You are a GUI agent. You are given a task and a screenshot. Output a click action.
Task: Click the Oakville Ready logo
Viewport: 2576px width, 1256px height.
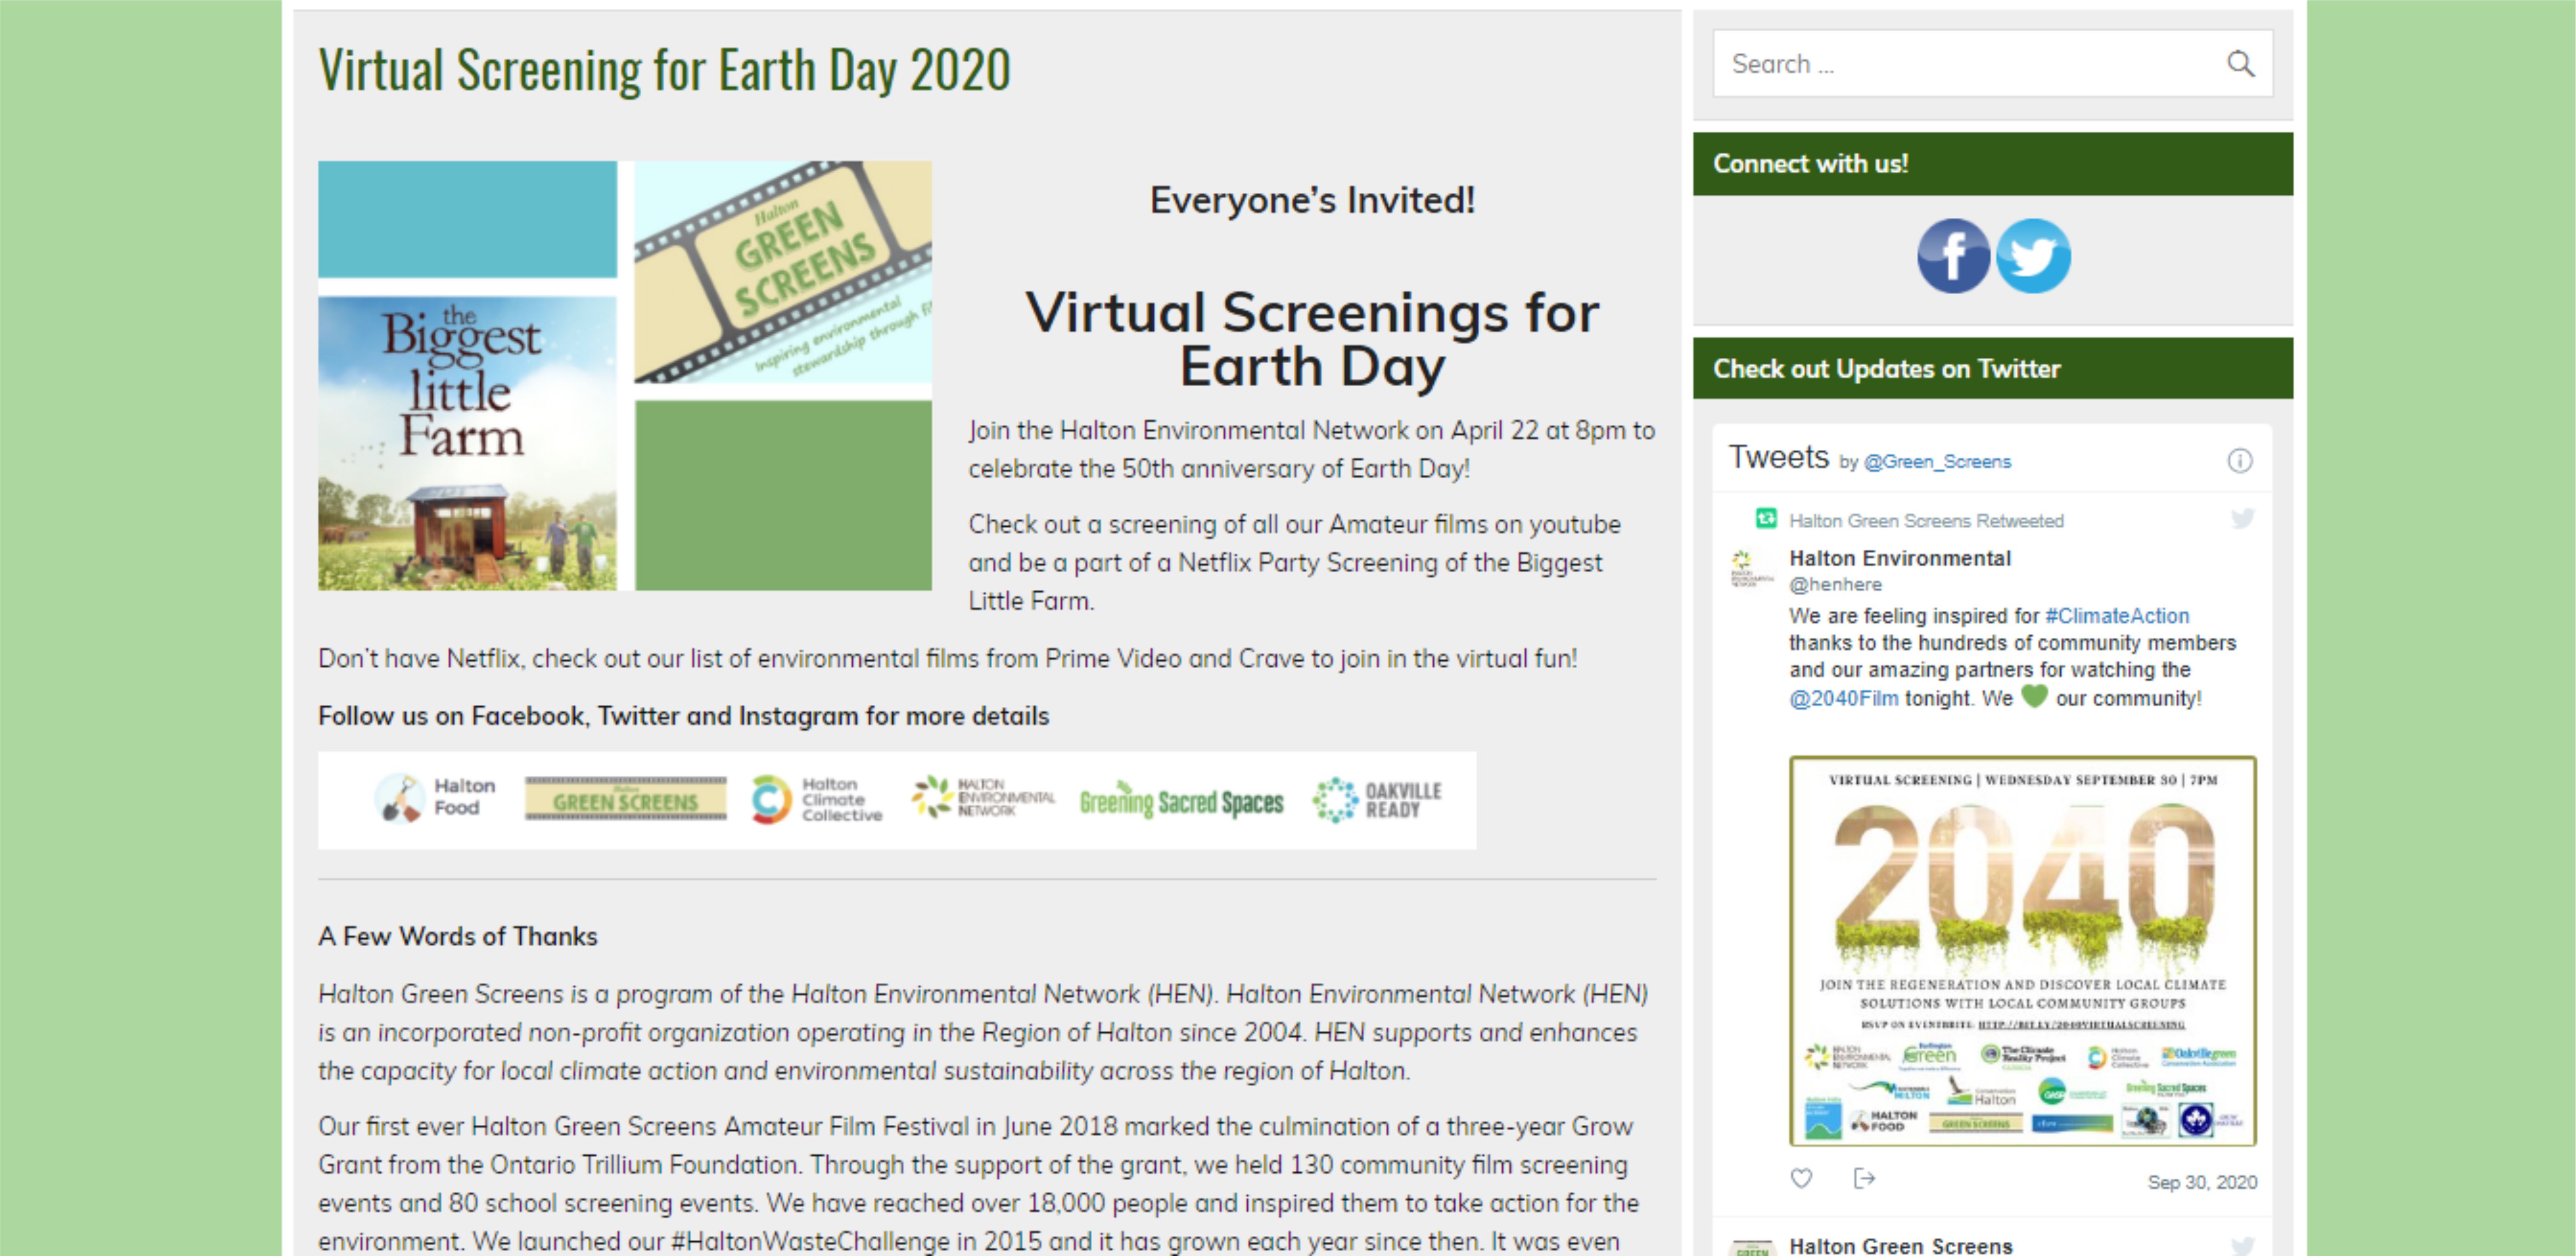click(x=1377, y=800)
